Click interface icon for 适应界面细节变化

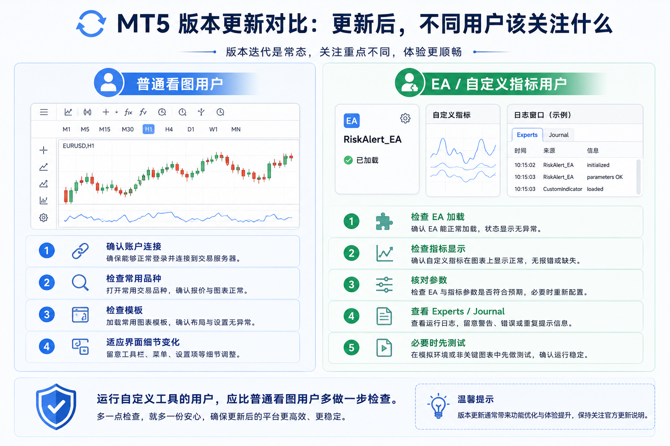(80, 347)
